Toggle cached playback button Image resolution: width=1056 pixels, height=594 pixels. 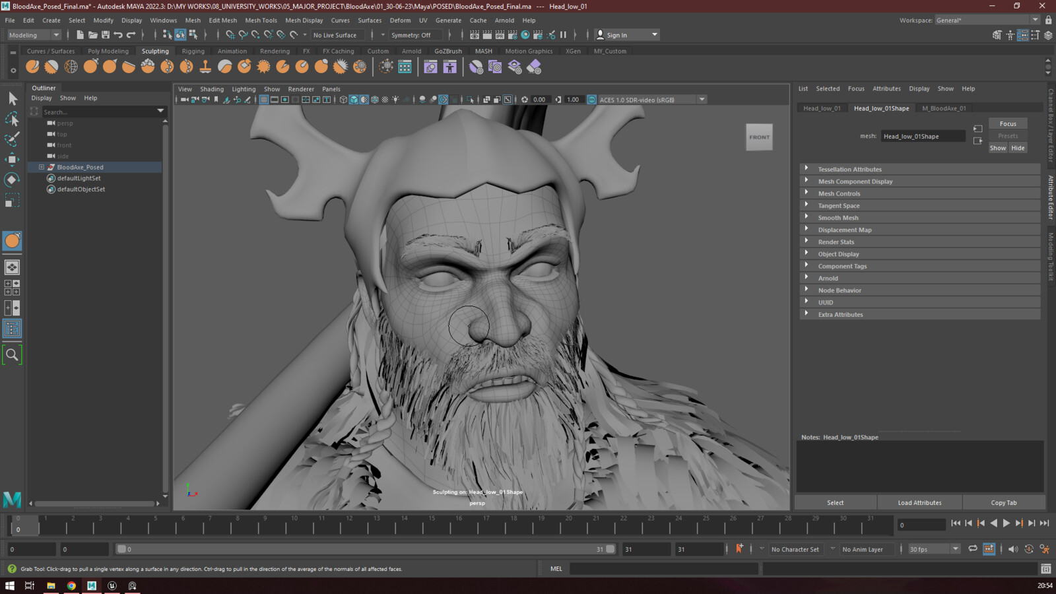pos(989,548)
